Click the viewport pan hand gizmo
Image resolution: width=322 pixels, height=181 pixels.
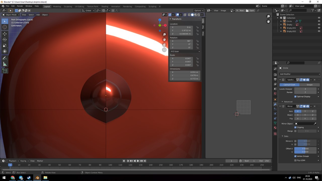point(165,39)
